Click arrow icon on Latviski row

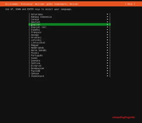point(107,40)
